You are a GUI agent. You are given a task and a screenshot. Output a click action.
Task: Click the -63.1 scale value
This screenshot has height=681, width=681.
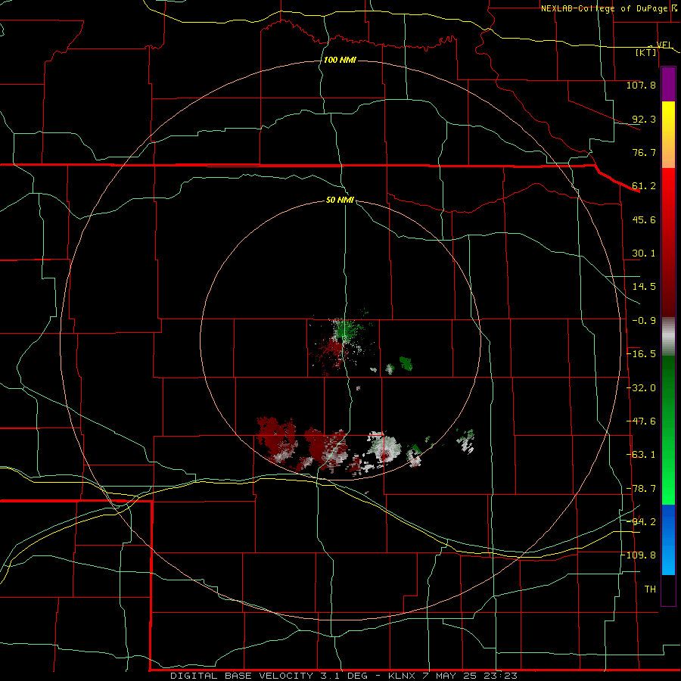(641, 455)
